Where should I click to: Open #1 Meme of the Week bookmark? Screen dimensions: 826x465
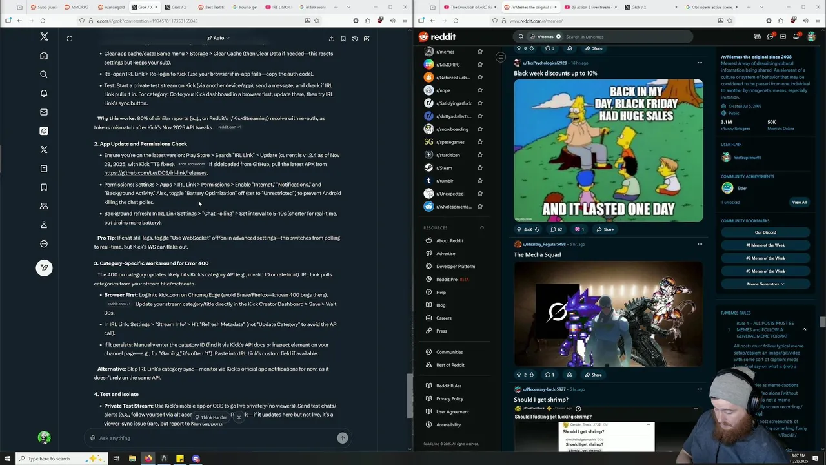pyautogui.click(x=765, y=245)
